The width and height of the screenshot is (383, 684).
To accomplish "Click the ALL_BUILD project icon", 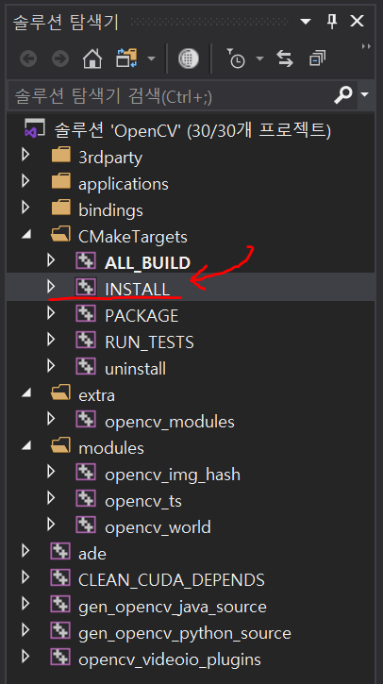I will point(86,260).
